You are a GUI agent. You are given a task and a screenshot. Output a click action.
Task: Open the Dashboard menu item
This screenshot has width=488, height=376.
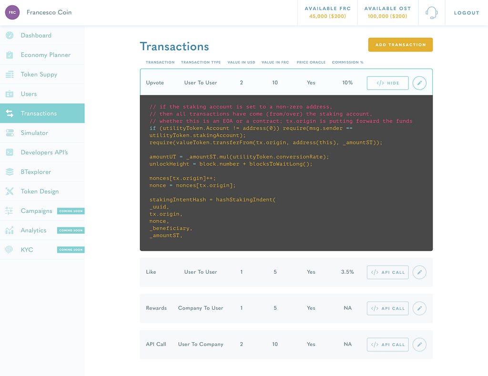[42, 35]
